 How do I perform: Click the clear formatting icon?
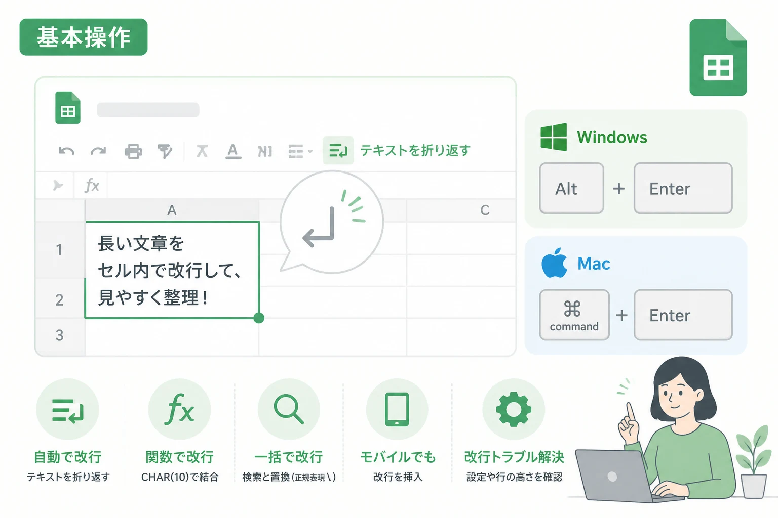[x=202, y=151]
